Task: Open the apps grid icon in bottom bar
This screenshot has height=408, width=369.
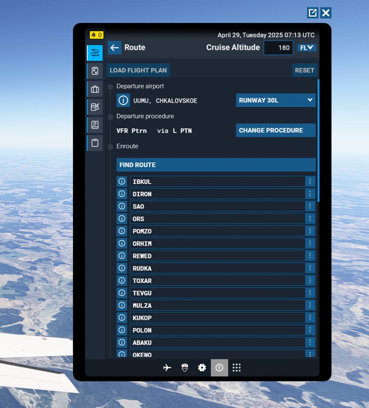Action: [236, 368]
